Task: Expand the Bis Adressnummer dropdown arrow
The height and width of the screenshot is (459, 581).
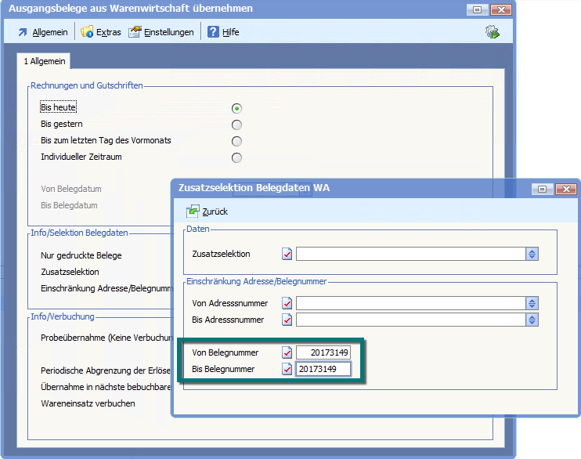Action: pos(532,320)
